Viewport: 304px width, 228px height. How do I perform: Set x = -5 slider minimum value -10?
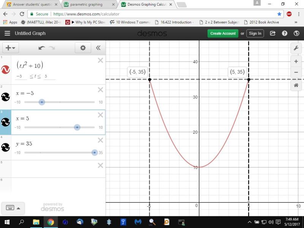(x=17, y=102)
